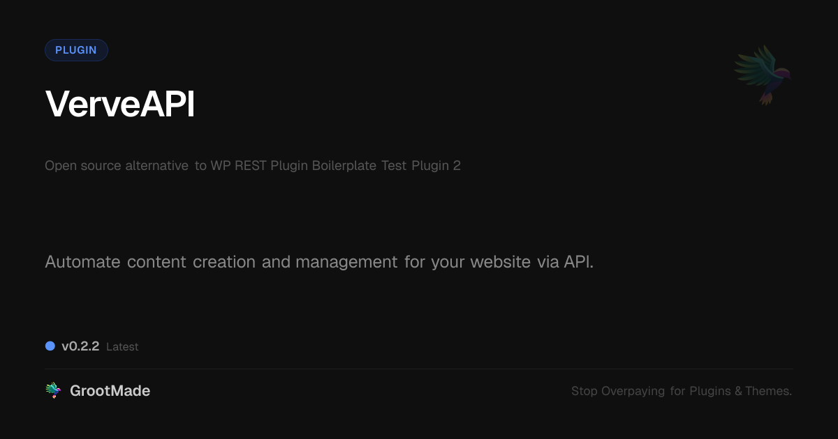Click the tagline Stop Overpaying for Plugins & Themes
Image resolution: width=838 pixels, height=439 pixels.
(x=682, y=391)
